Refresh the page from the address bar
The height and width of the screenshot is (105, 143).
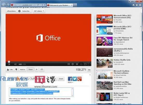click(42, 5)
